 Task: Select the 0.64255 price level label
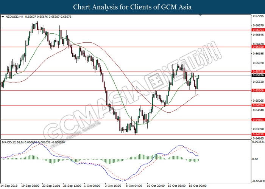click(258, 135)
